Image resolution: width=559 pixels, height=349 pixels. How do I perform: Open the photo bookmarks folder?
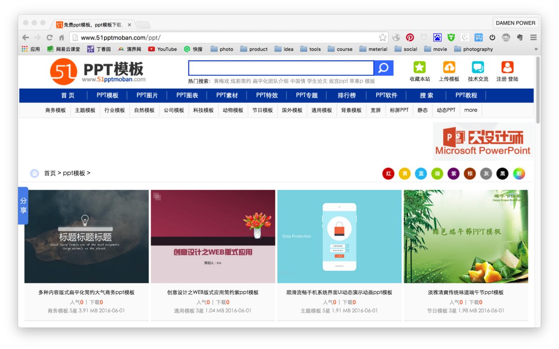[222, 49]
